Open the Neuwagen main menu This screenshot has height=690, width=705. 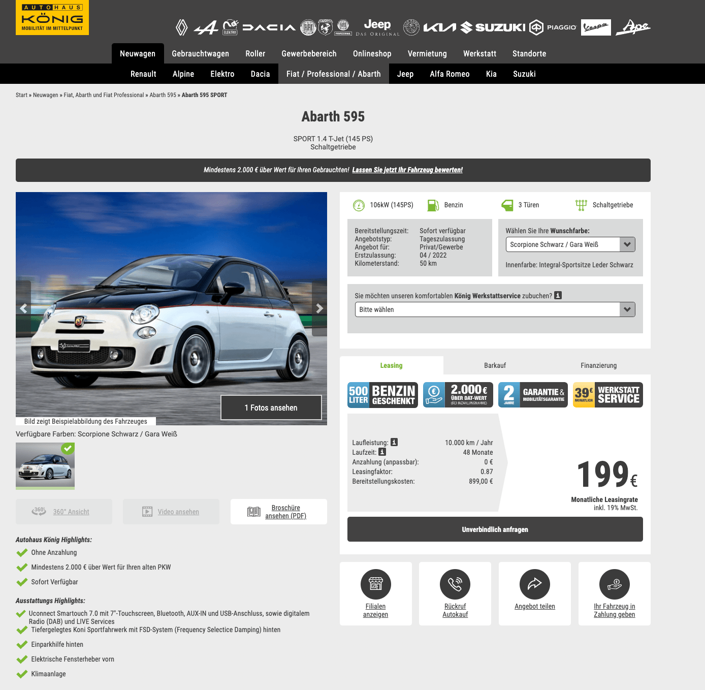138,53
